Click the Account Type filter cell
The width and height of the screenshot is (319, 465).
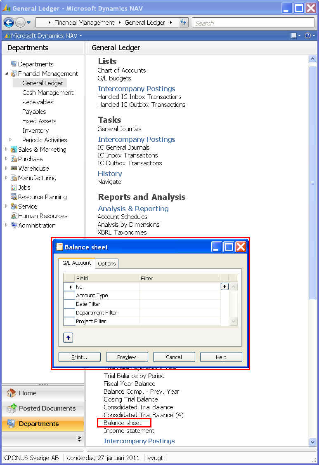coord(180,296)
